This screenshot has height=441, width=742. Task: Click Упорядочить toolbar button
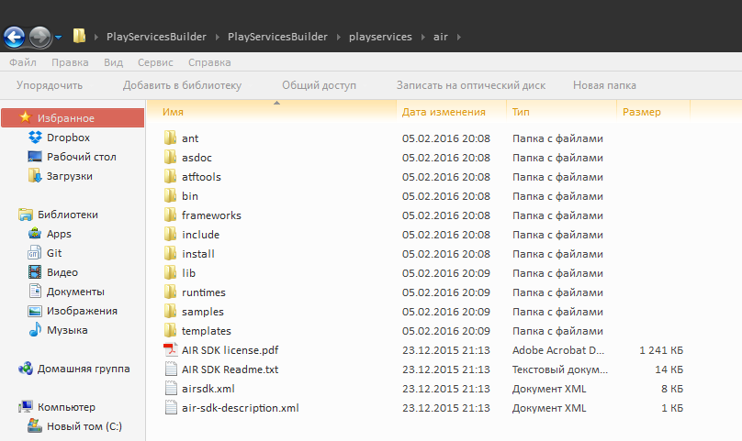50,85
